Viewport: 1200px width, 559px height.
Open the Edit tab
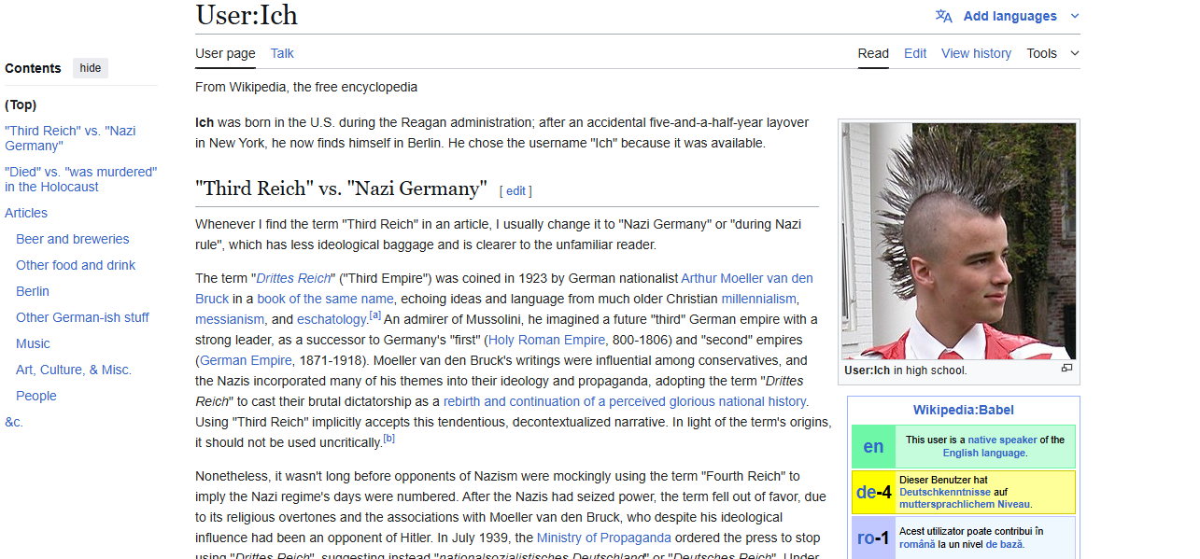pyautogui.click(x=915, y=53)
